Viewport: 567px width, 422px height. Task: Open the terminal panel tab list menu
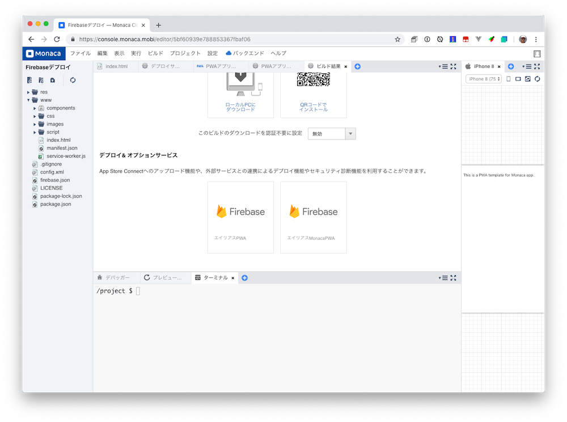443,278
